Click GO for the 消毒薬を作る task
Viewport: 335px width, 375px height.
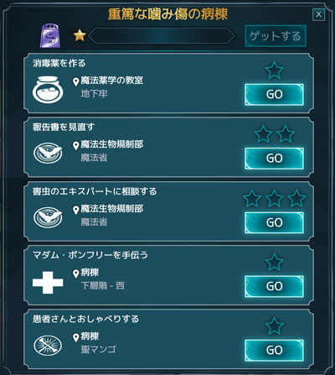coord(274,94)
